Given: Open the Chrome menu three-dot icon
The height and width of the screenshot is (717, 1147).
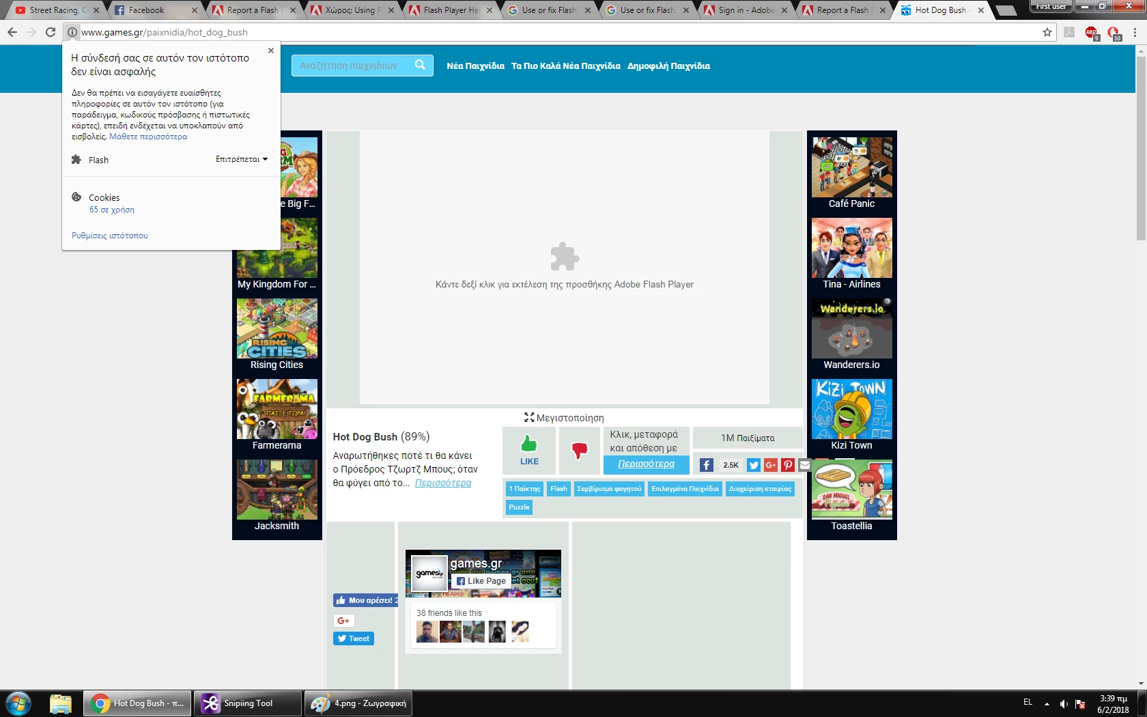Looking at the screenshot, I should coord(1135,32).
